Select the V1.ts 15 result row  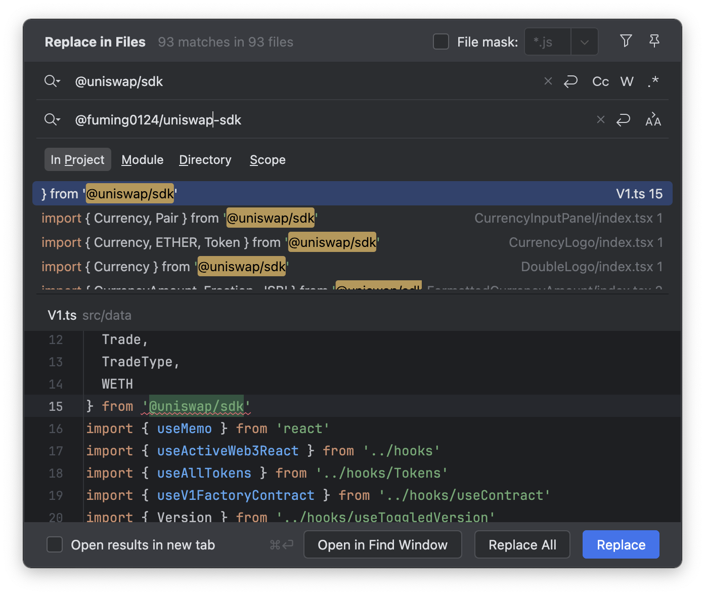click(352, 193)
